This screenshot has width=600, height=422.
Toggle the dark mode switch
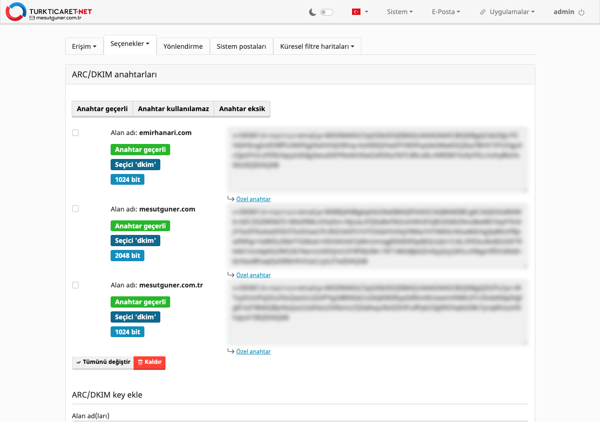pos(327,12)
